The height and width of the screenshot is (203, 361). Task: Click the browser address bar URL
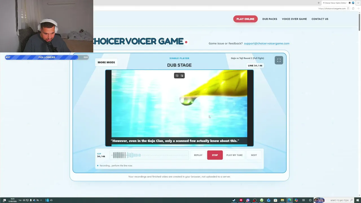(x=332, y=8)
